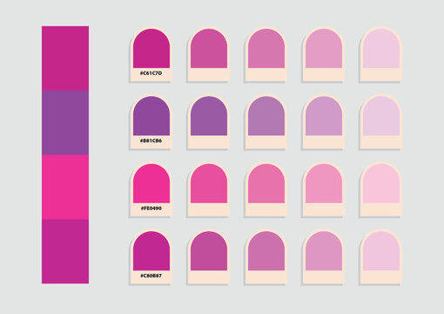Viewport: 444px width, 314px height.
Task: Click the #C61C7D hex code label
Action: pos(151,73)
